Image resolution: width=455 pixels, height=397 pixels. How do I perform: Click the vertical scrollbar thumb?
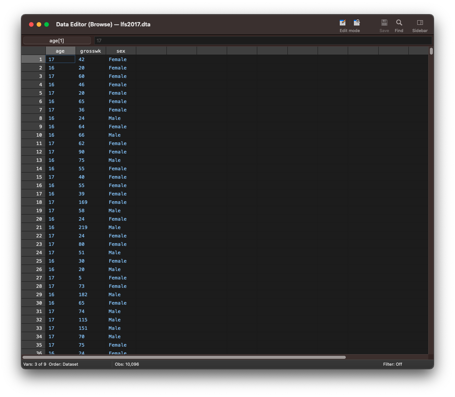pyautogui.click(x=431, y=51)
